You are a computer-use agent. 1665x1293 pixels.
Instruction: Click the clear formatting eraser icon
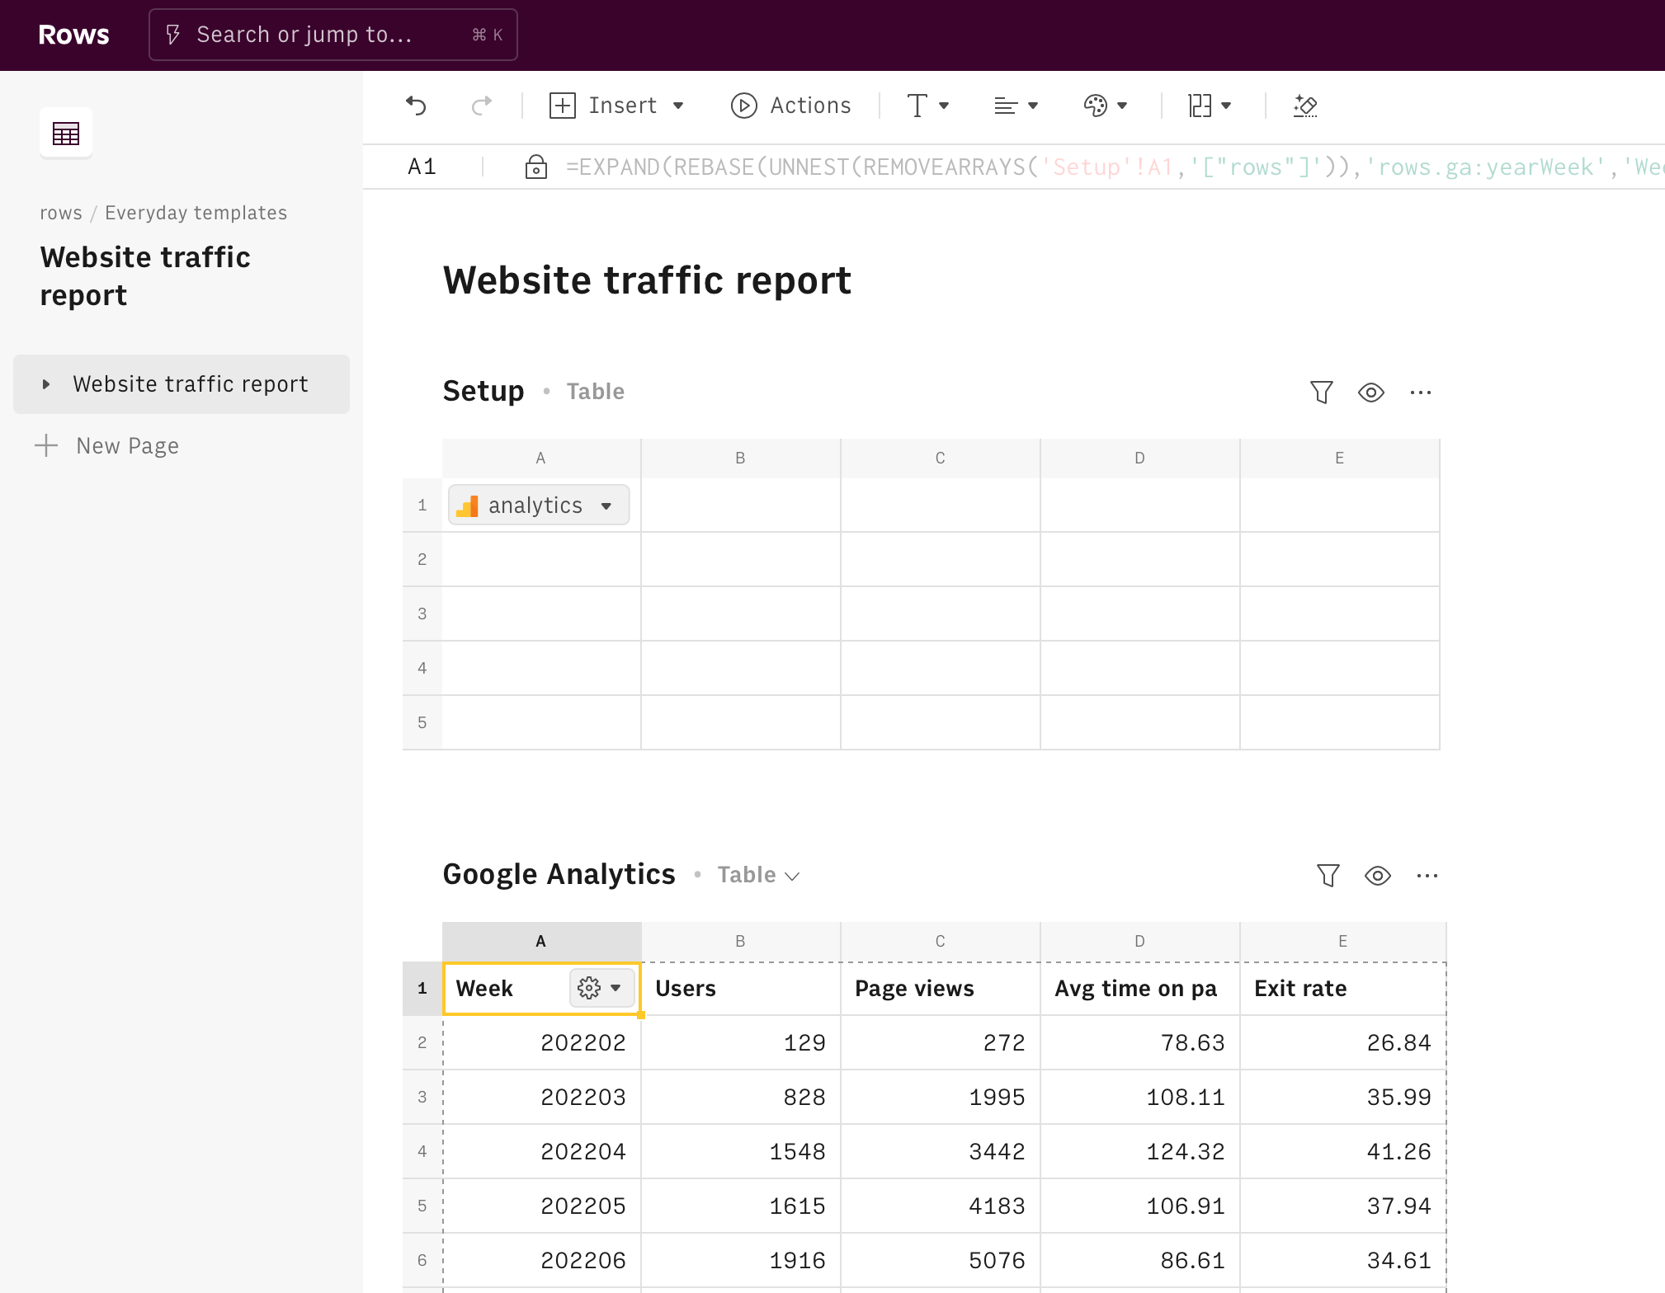tap(1305, 106)
